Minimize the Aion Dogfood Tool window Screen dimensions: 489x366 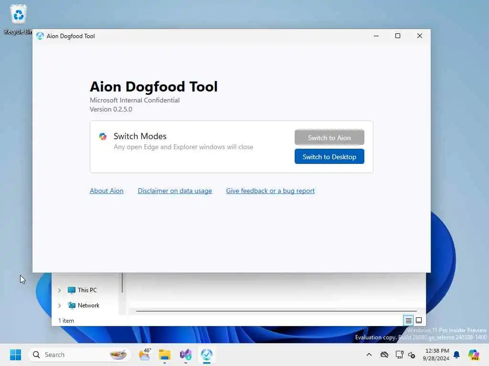tap(376, 36)
